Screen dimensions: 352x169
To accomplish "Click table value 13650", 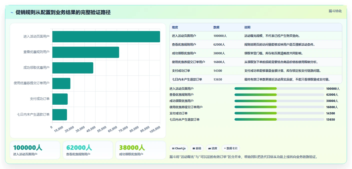I will 218,80.
